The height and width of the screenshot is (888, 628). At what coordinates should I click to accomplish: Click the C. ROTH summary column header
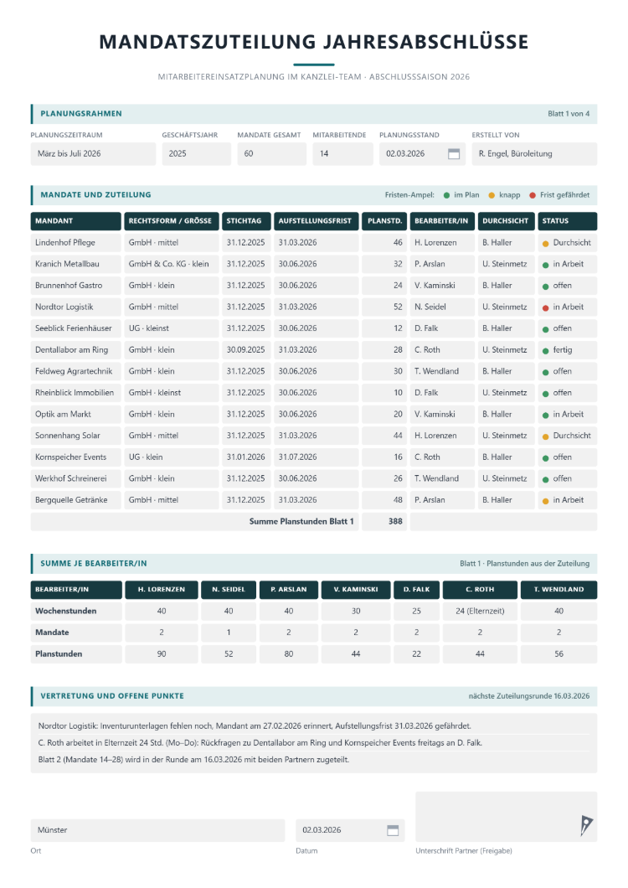coord(480,590)
